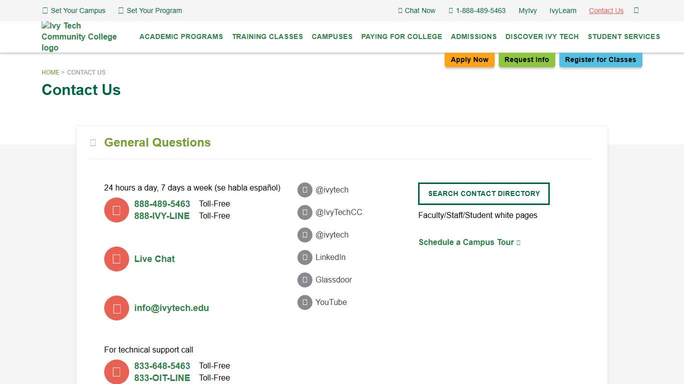Image resolution: width=684 pixels, height=384 pixels.
Task: Click the @IvyTechCC Facebook icon
Action: (305, 212)
